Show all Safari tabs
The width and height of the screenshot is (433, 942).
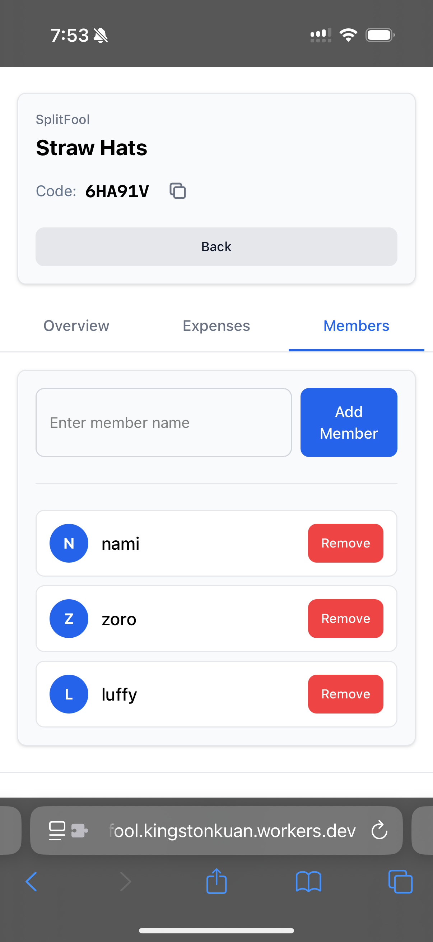tap(400, 882)
